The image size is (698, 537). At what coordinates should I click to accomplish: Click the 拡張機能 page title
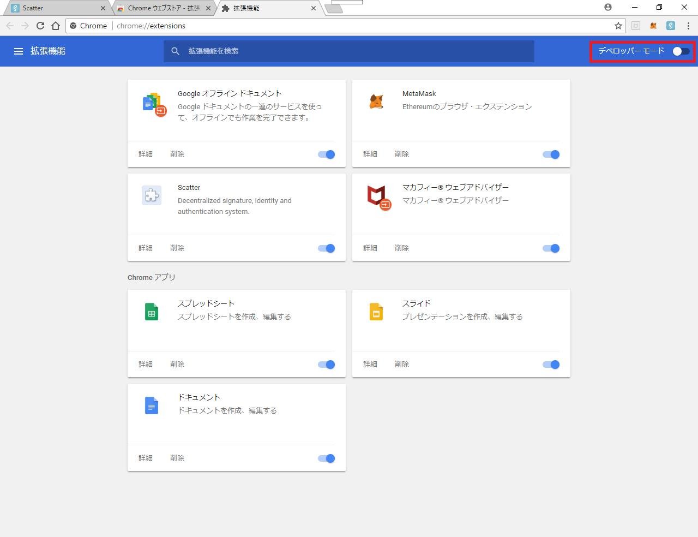pyautogui.click(x=48, y=51)
